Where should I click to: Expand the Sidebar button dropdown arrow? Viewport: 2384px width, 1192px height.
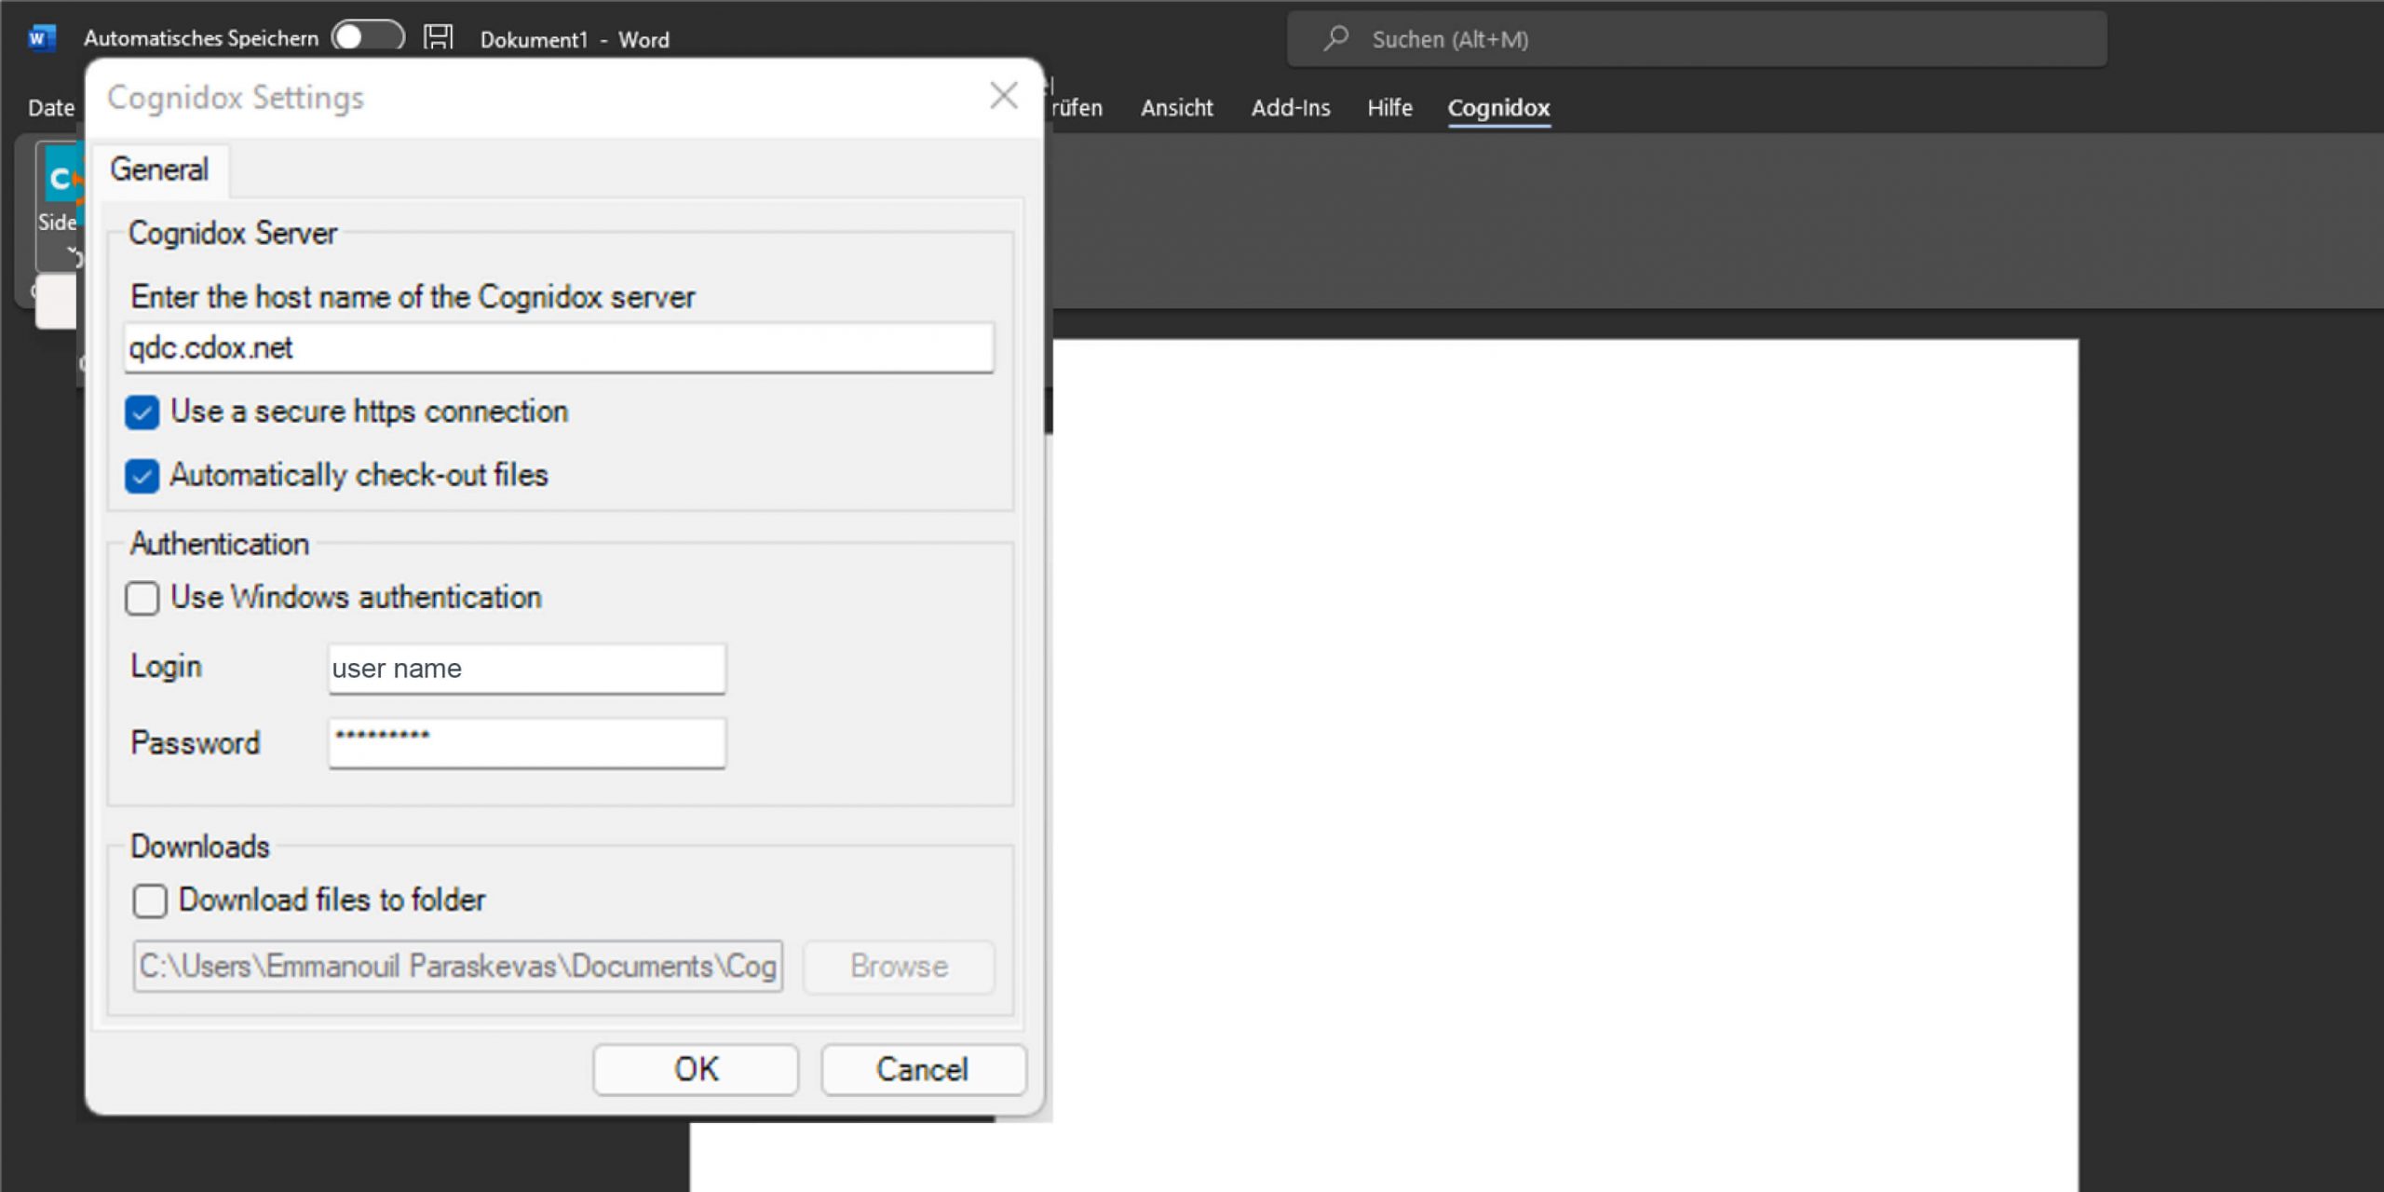(x=71, y=251)
